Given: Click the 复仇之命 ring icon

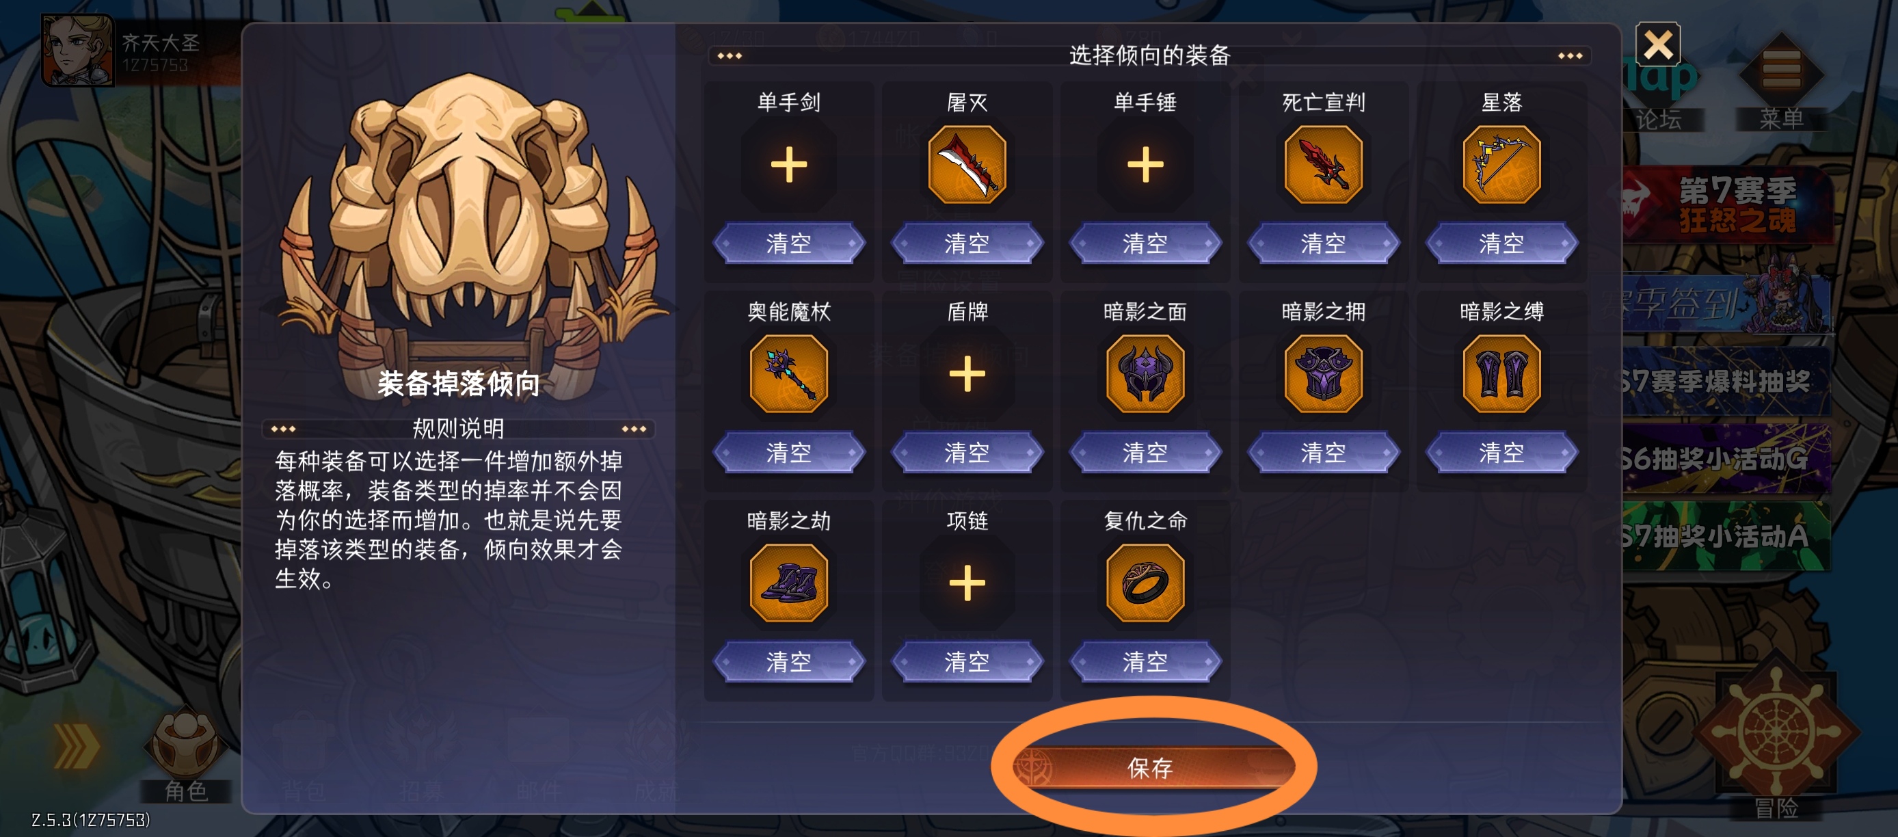Looking at the screenshot, I should 1145,583.
